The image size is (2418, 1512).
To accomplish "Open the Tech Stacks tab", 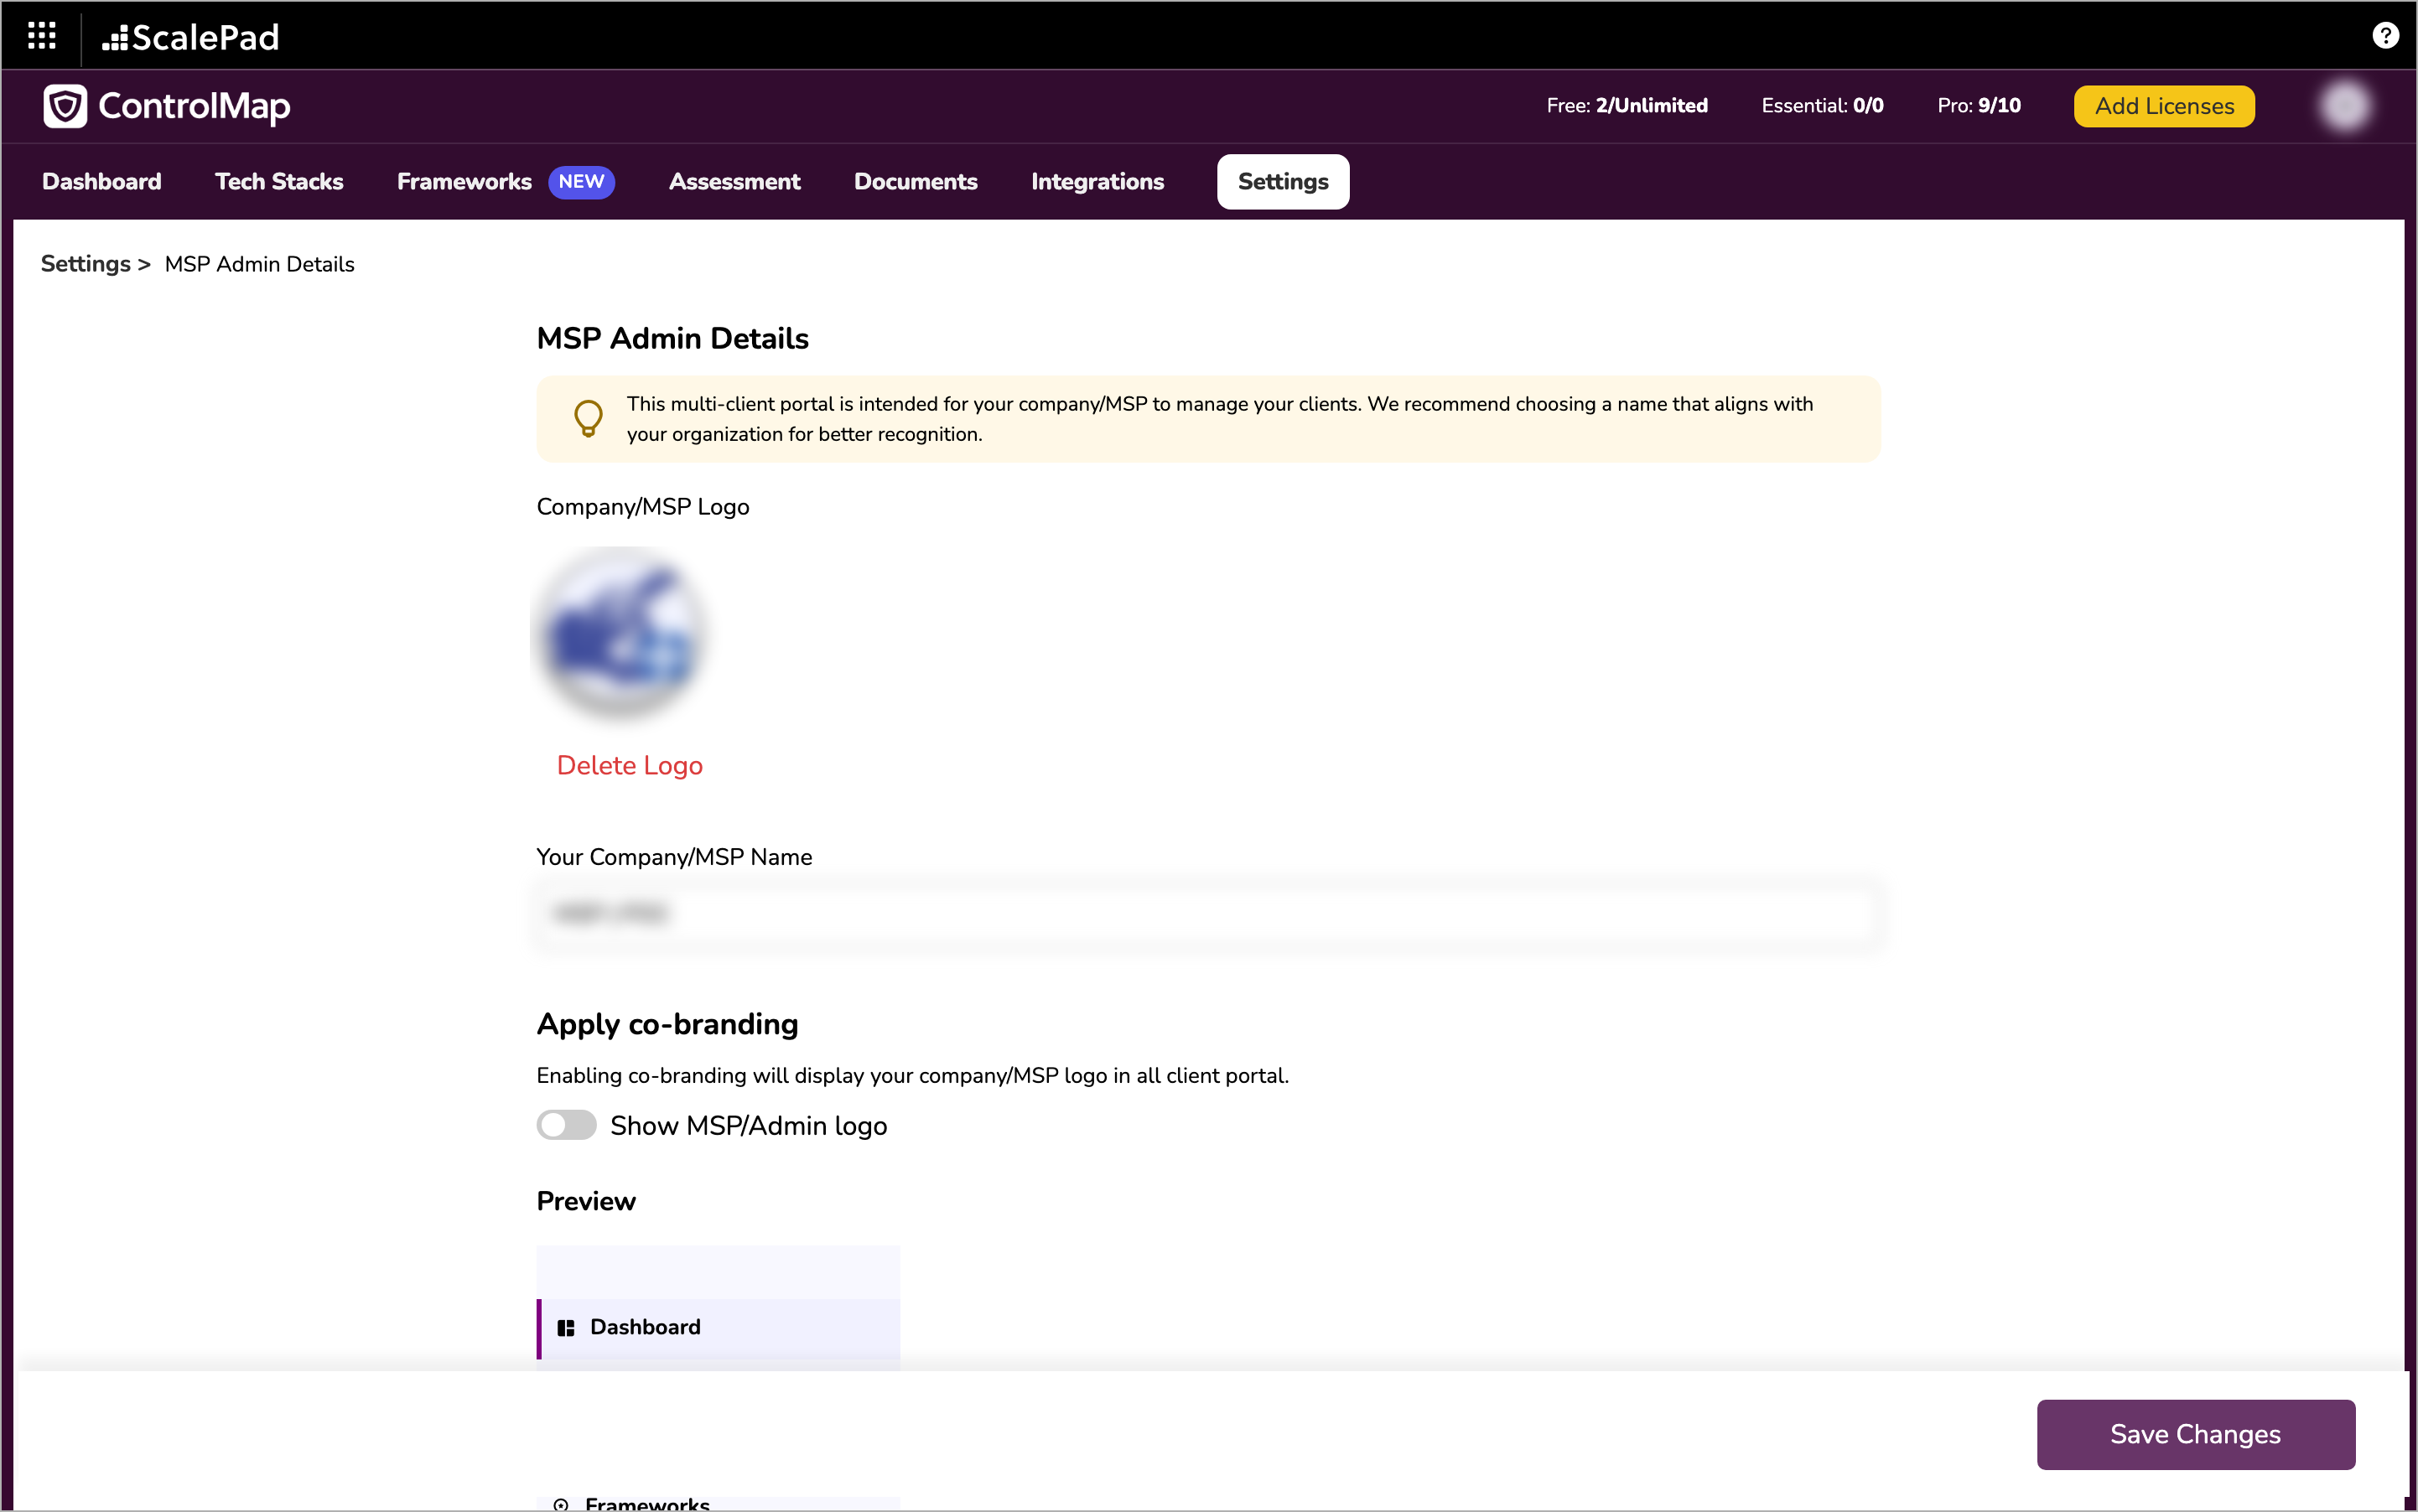I will tap(279, 181).
